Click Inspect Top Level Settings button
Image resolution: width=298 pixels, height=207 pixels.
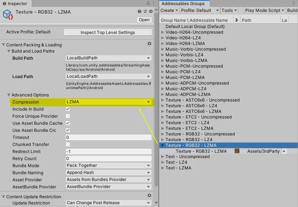108,32
